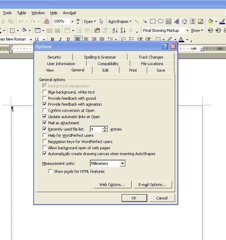226x240 pixels.
Task: Click the recently used file entries field
Action: coord(96,129)
